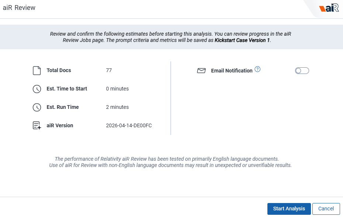Open Email Notification help question-mark icon
This screenshot has width=343, height=217.
pyautogui.click(x=257, y=70)
